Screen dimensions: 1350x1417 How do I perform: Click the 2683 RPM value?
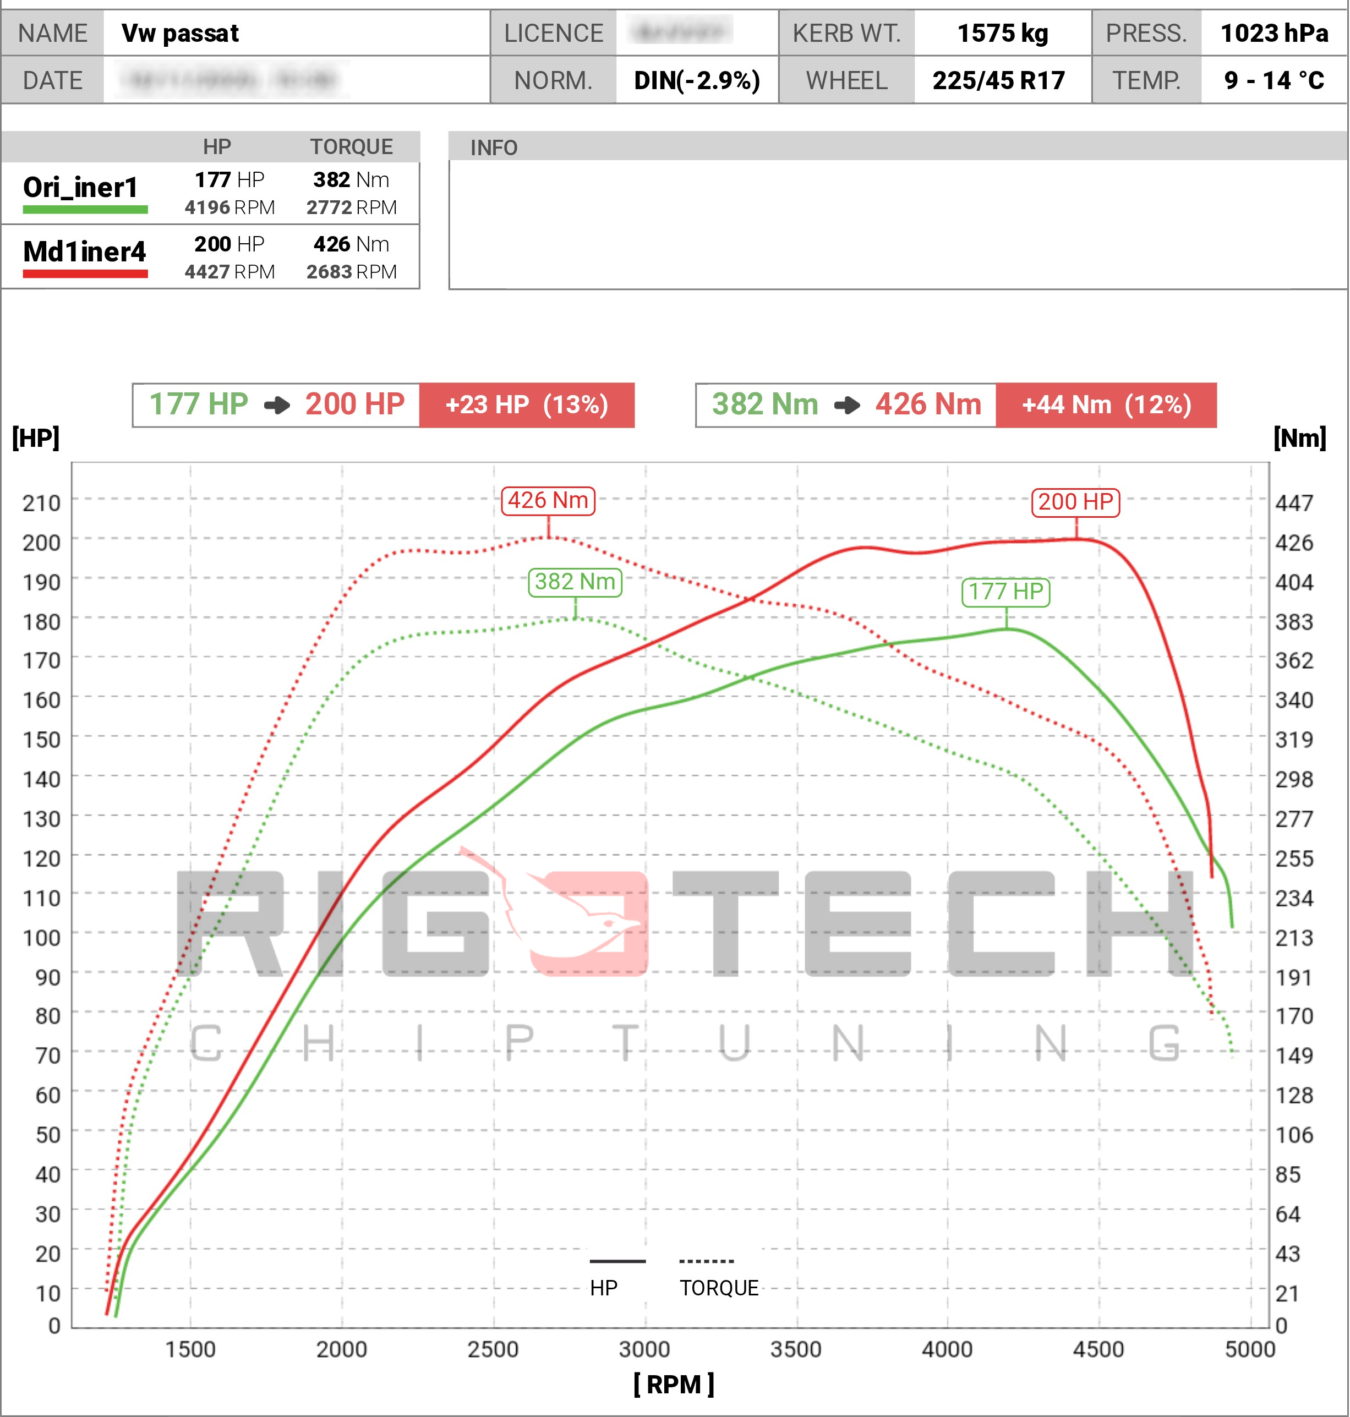351,272
